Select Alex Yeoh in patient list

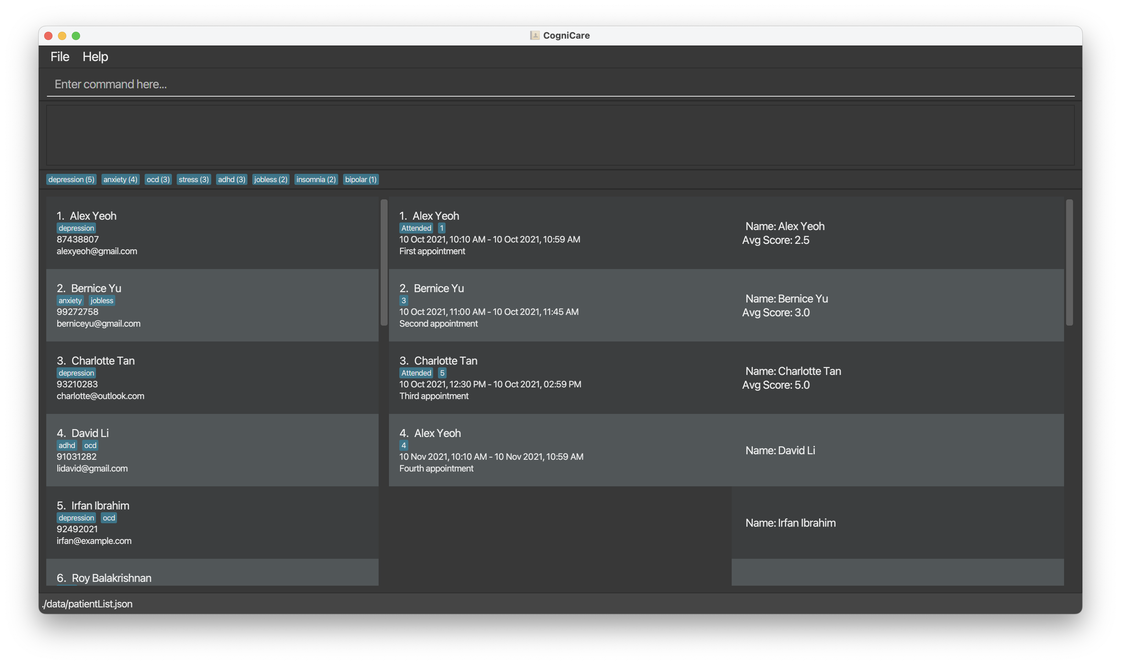click(212, 233)
